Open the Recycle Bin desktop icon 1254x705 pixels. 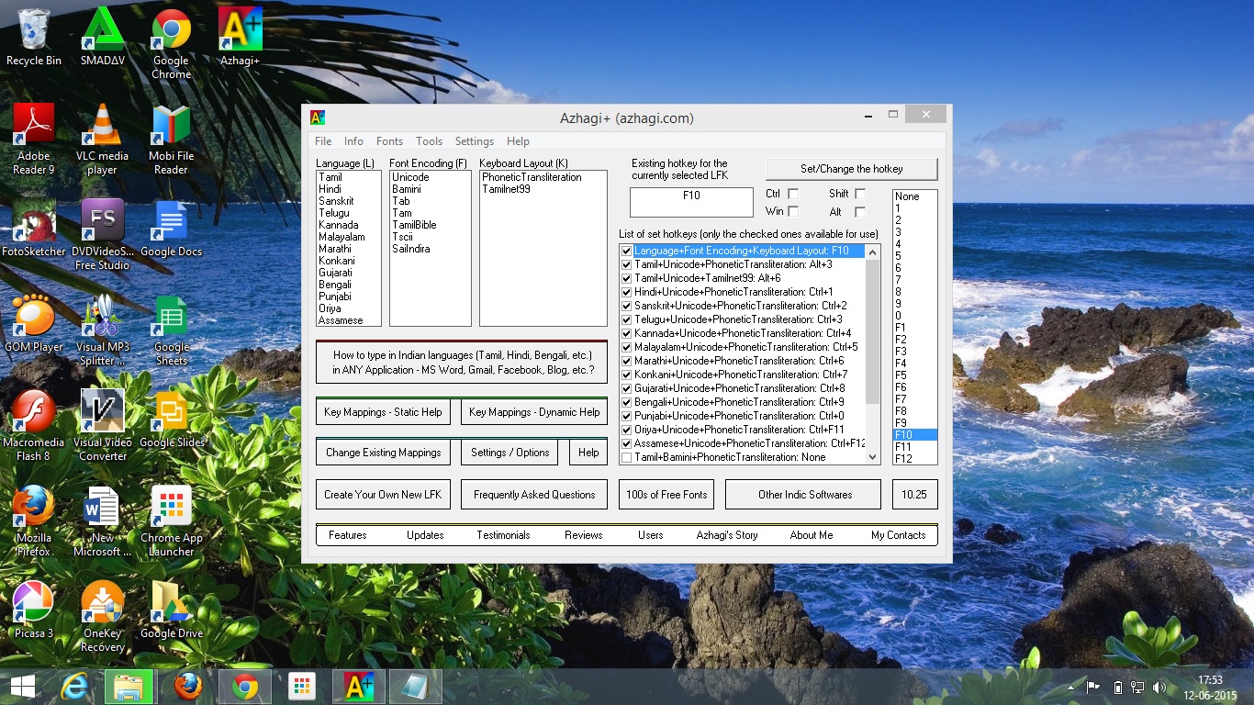point(34,39)
